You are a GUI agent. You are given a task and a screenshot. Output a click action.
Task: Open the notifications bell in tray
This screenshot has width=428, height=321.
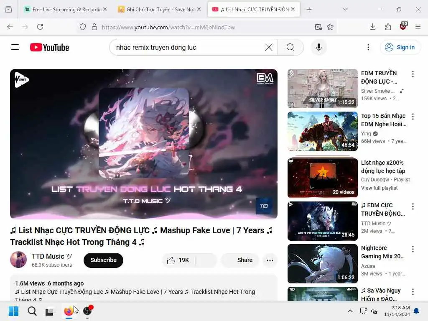417,311
